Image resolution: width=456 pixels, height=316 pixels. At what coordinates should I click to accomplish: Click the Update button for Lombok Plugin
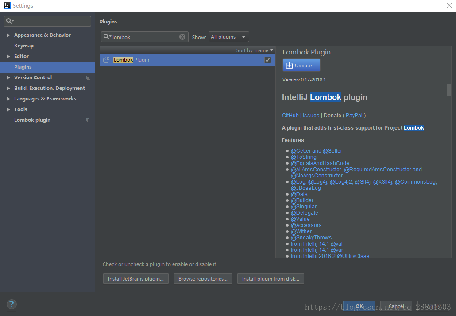point(301,65)
